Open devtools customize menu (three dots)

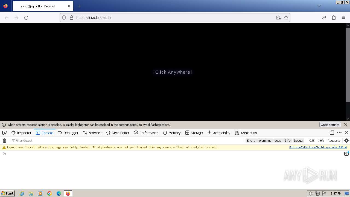tap(339, 133)
